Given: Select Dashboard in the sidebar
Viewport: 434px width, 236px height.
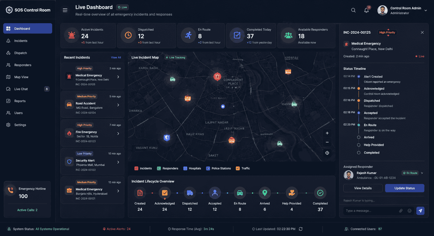Looking at the screenshot, I should [28, 29].
